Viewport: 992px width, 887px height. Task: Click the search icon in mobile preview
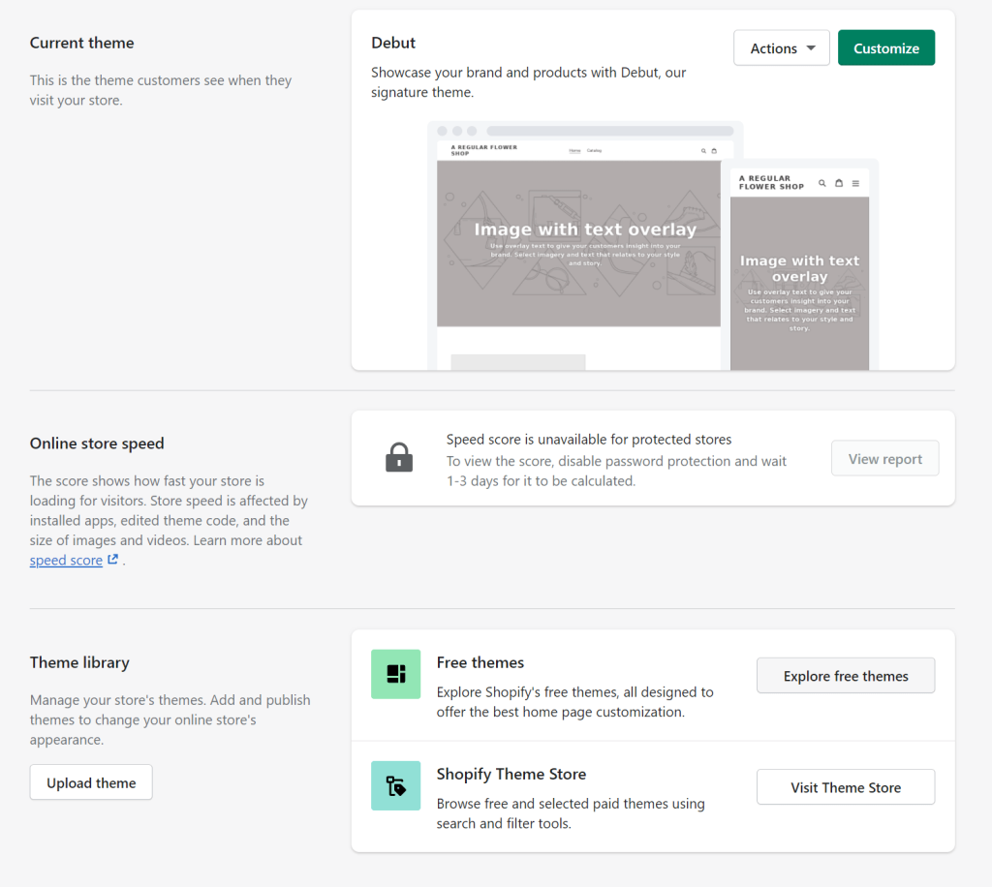821,183
